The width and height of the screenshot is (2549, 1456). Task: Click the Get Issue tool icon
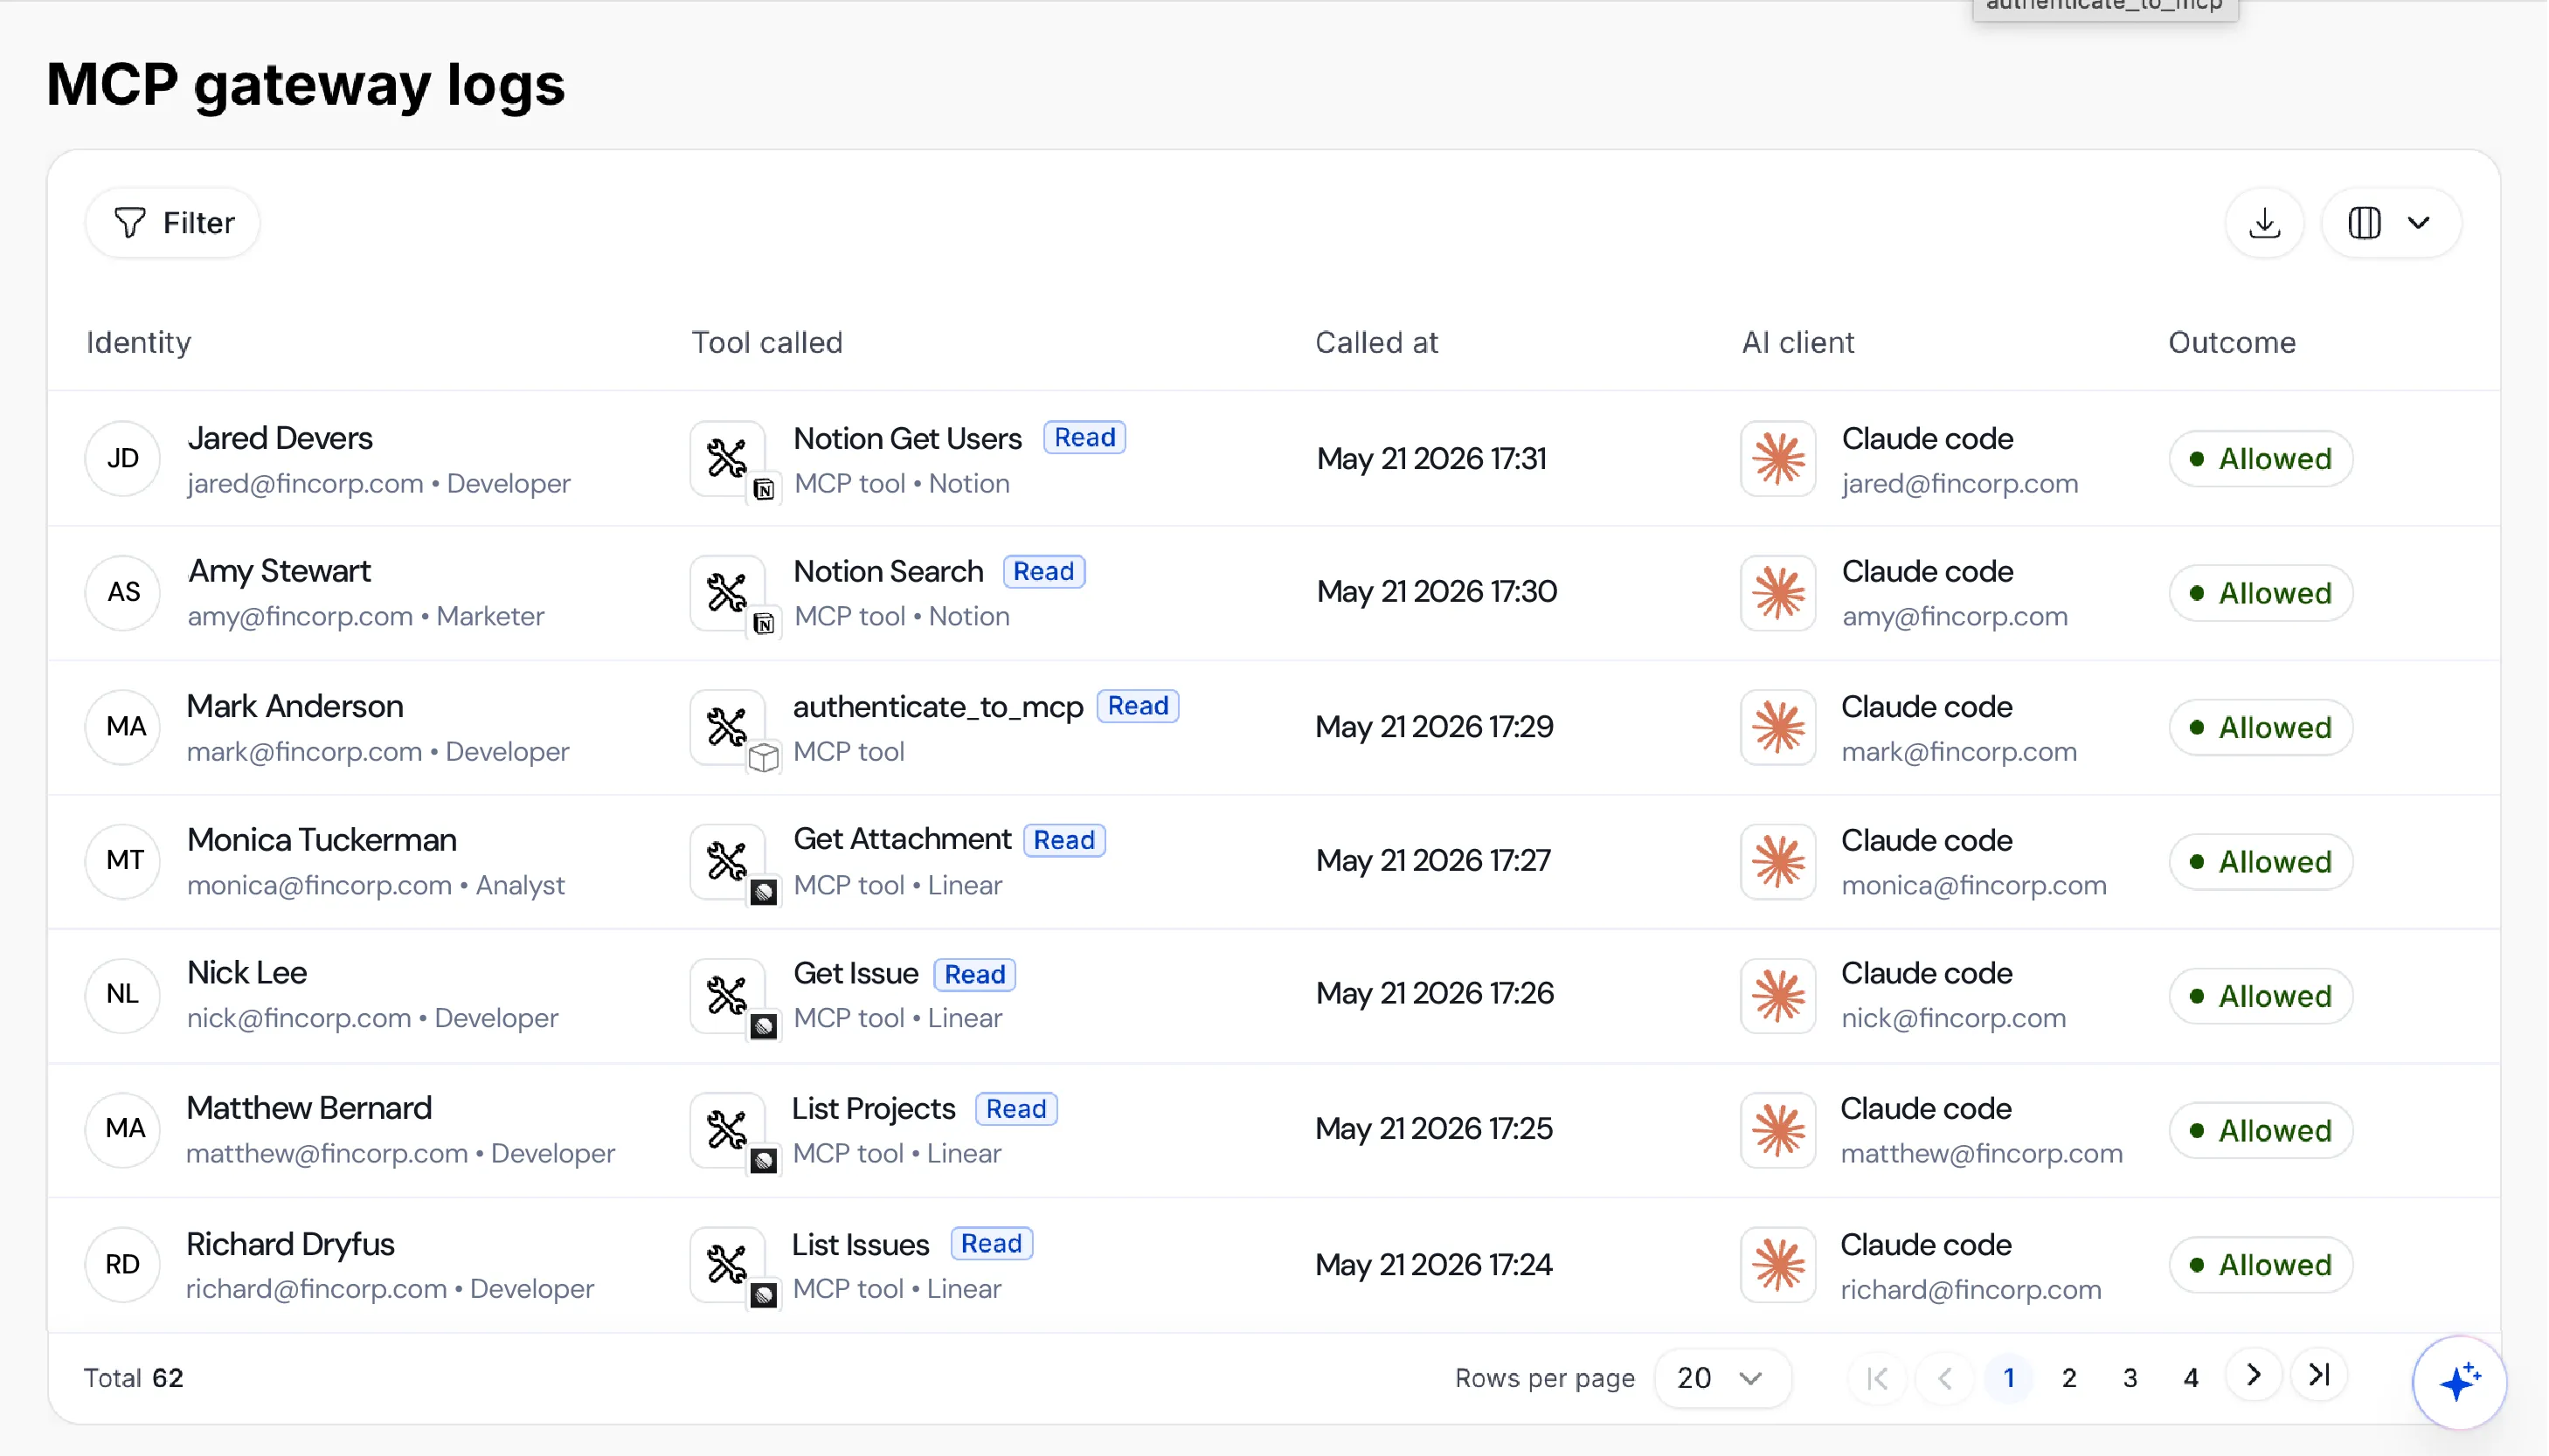point(728,995)
